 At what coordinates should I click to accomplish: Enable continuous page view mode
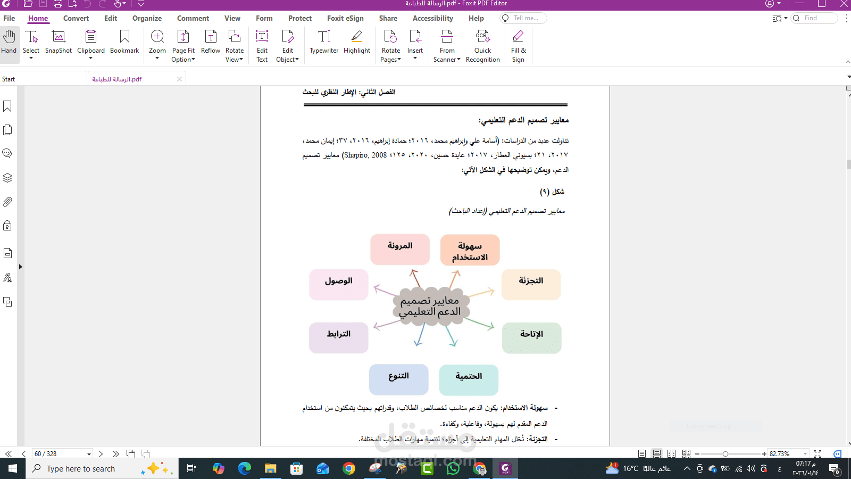(x=657, y=454)
